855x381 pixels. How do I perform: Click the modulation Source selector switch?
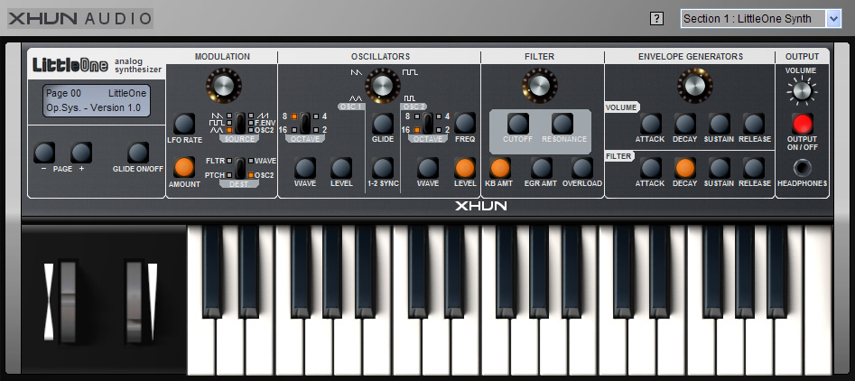click(x=240, y=123)
